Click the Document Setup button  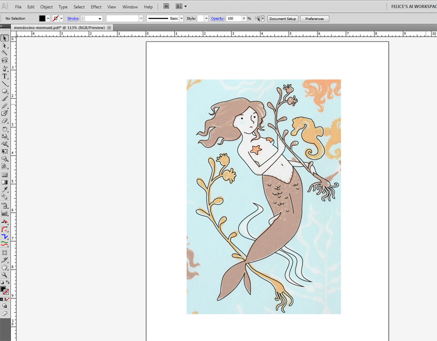point(282,19)
